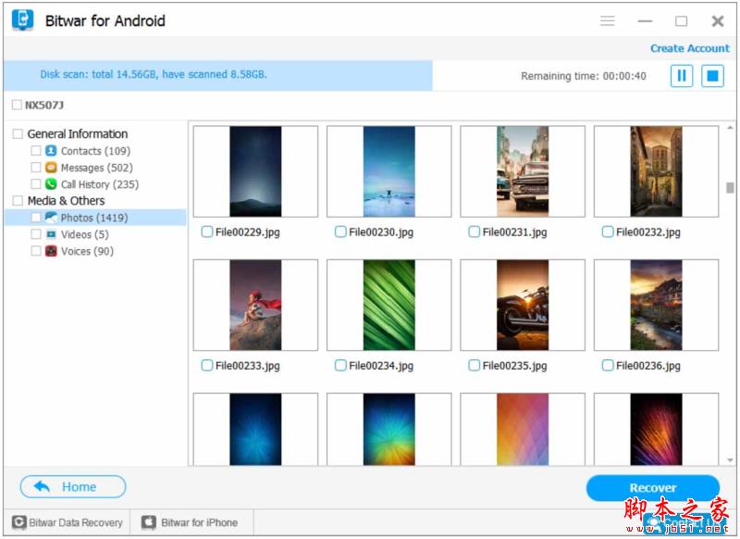Image resolution: width=740 pixels, height=539 pixels.
Task: Open File00232.jpg old street thumbnail
Action: pyautogui.click(x=656, y=171)
